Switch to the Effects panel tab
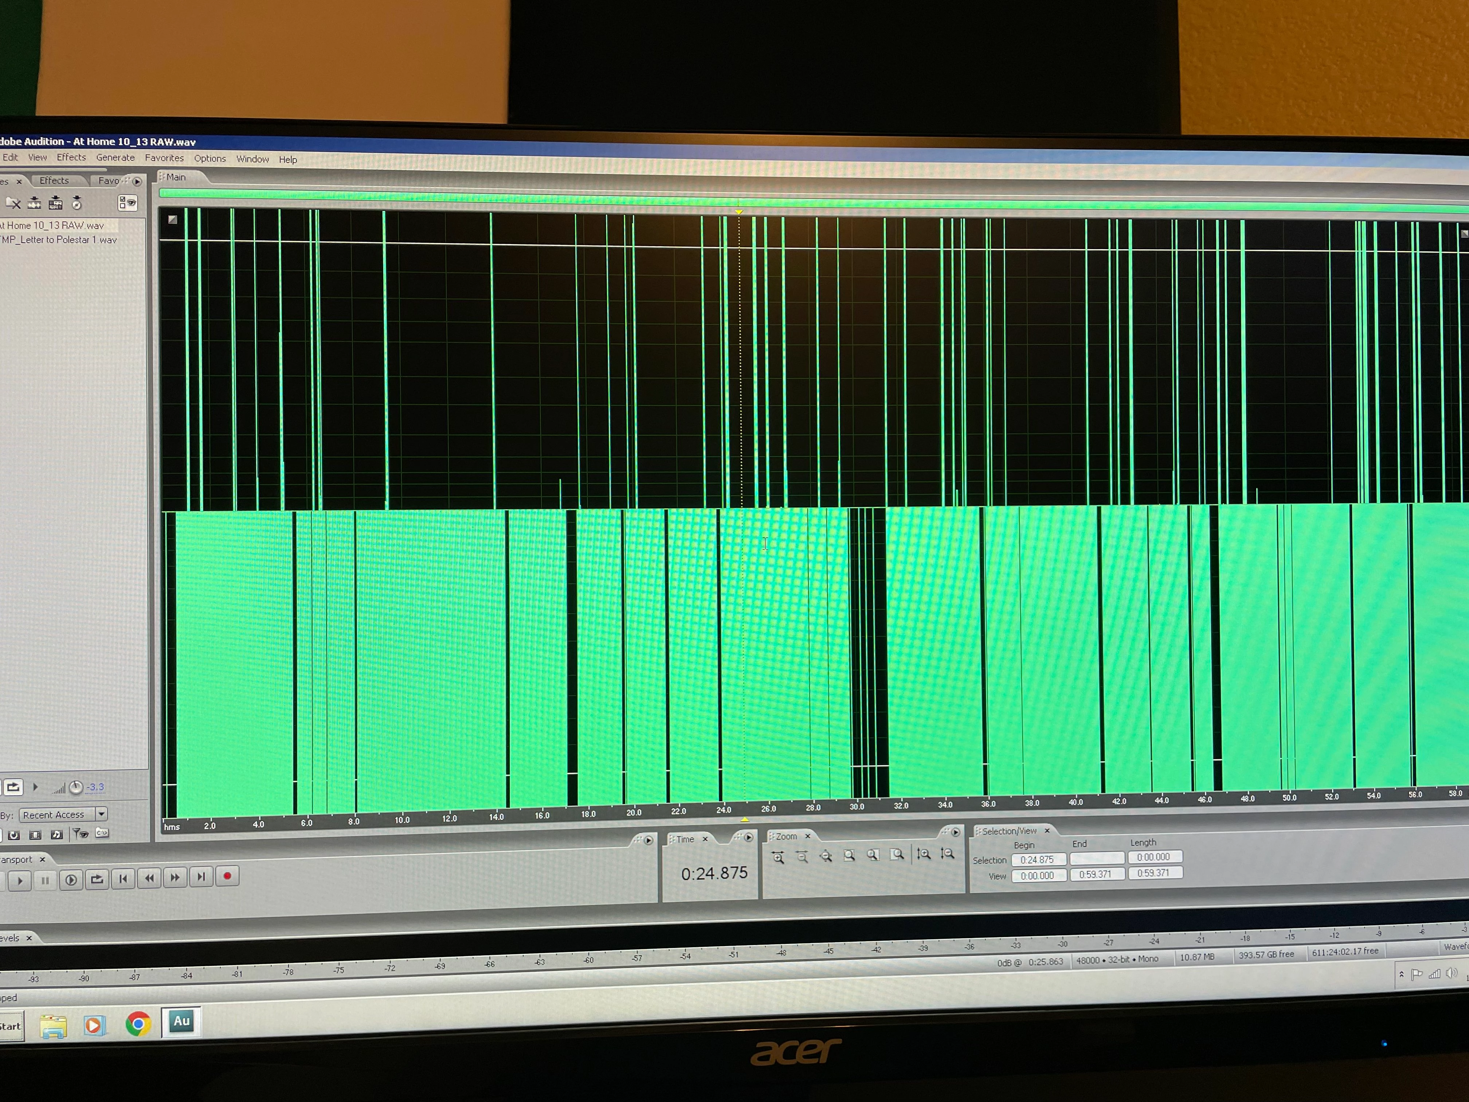This screenshot has height=1102, width=1469. [x=54, y=181]
